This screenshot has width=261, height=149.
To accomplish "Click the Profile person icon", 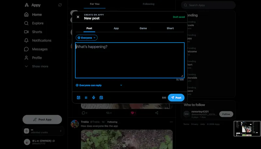I will click(26, 58).
